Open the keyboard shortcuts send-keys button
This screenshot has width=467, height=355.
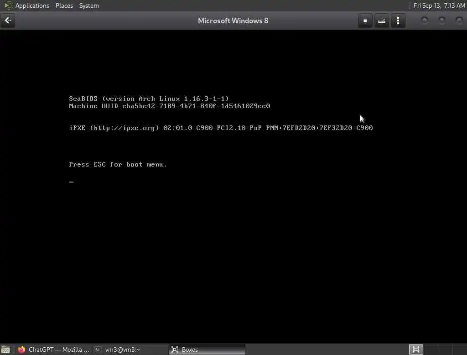coord(382,21)
